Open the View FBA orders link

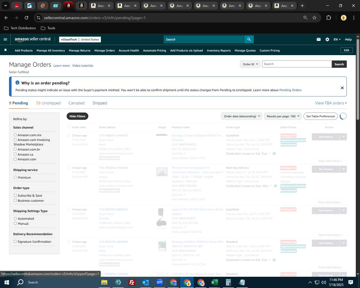(x=331, y=103)
